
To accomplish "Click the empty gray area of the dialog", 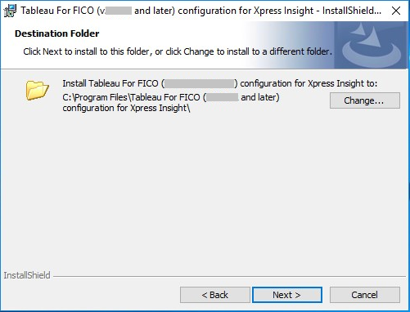I will [205, 190].
